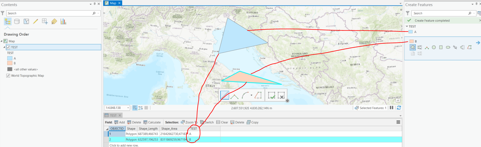481x147 pixels.
Task: Choose the Autocomplete Polygon tool
Action: (x=420, y=47)
